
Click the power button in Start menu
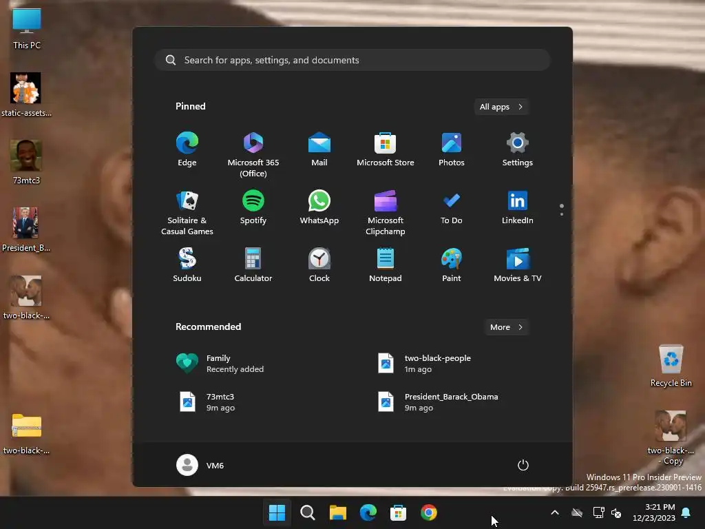523,465
